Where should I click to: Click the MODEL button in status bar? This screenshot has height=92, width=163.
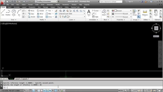pos(120,90)
